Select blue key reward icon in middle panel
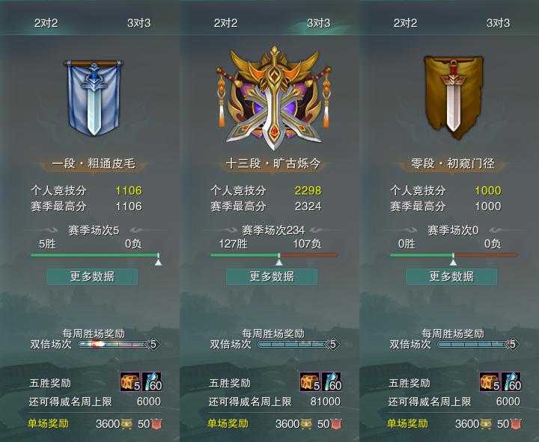This screenshot has width=539, height=442. click(331, 382)
